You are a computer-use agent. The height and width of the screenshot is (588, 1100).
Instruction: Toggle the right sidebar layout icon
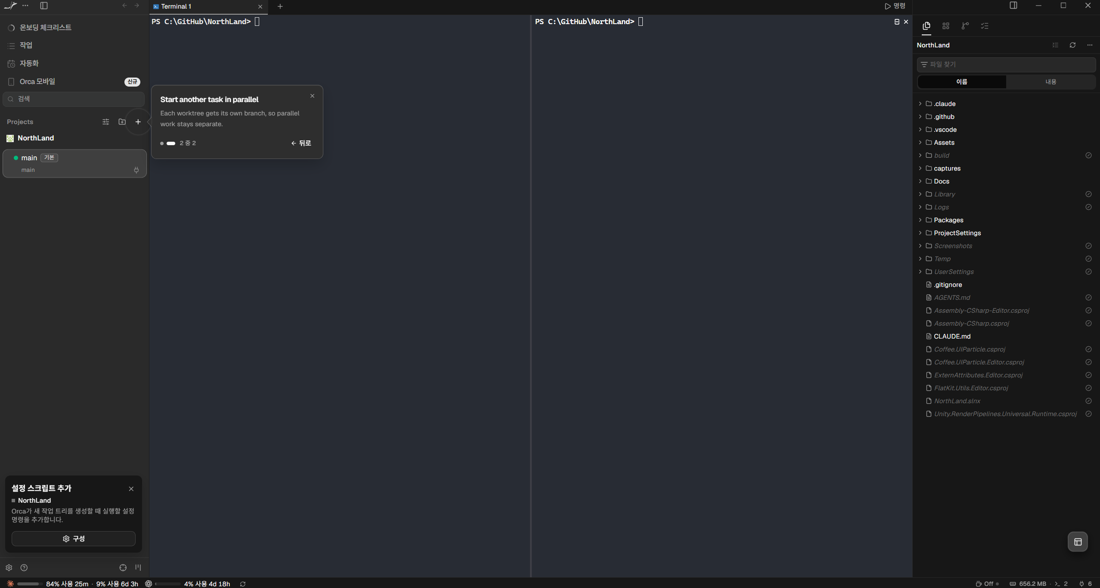tap(1013, 6)
